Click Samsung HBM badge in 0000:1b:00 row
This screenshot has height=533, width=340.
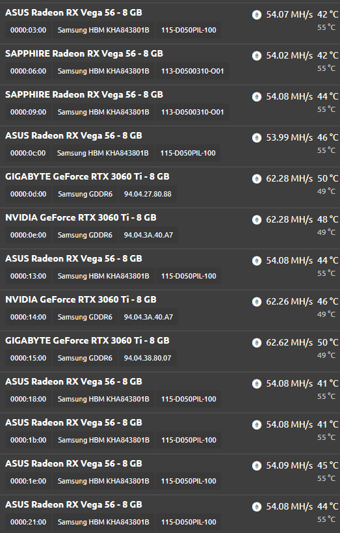point(103,440)
